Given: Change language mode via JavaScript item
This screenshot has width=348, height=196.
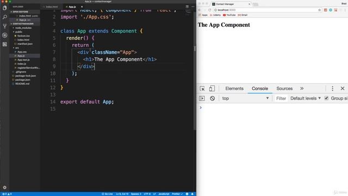Looking at the screenshot, I should click(x=164, y=194).
